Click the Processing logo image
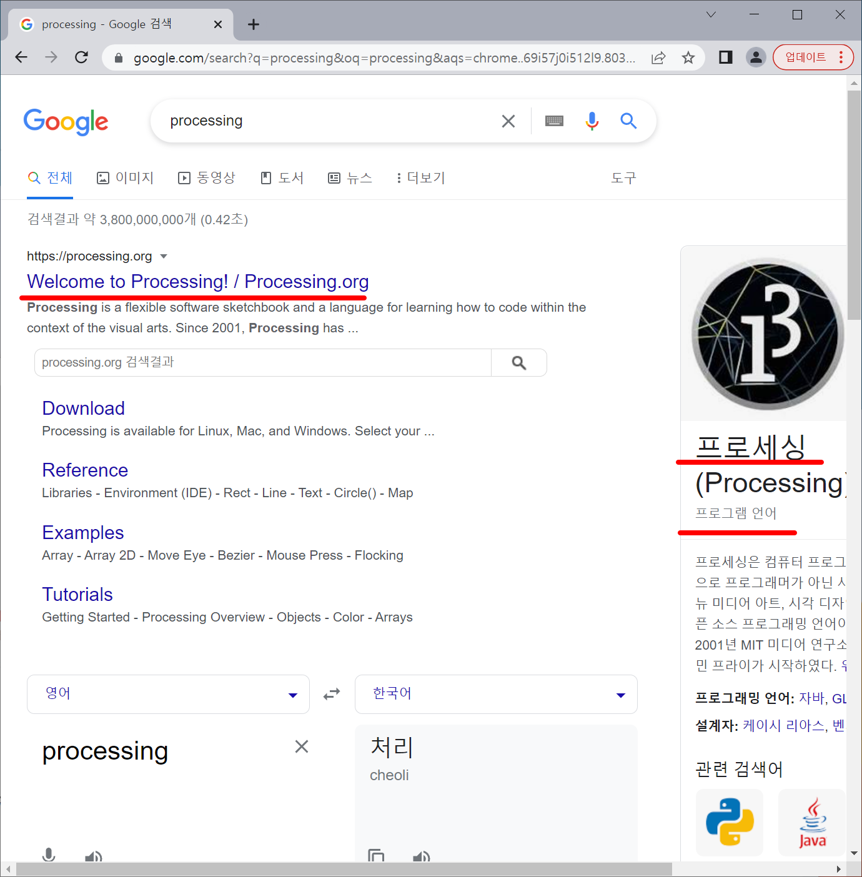Screen dimensions: 862x877 point(767,334)
